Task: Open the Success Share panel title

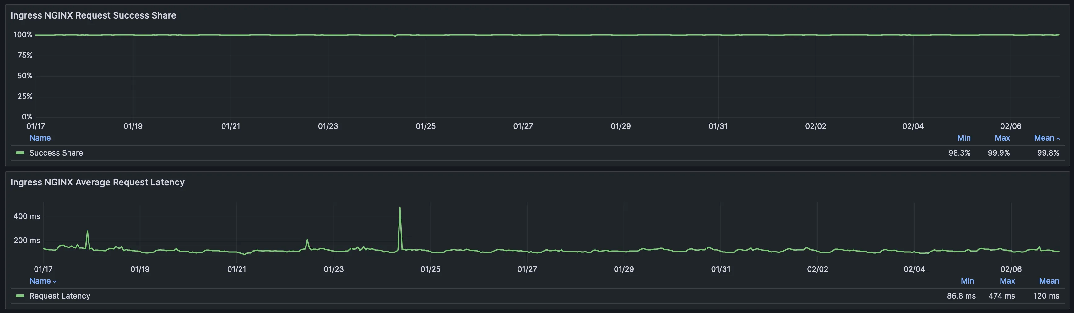Action: [93, 15]
